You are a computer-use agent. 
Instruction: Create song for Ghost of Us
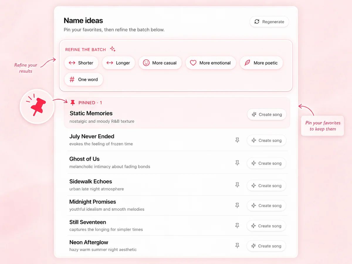(266, 163)
